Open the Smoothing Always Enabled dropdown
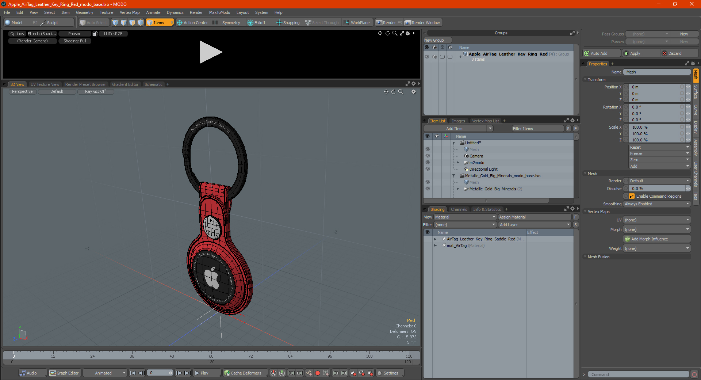The image size is (701, 380). 657,204
